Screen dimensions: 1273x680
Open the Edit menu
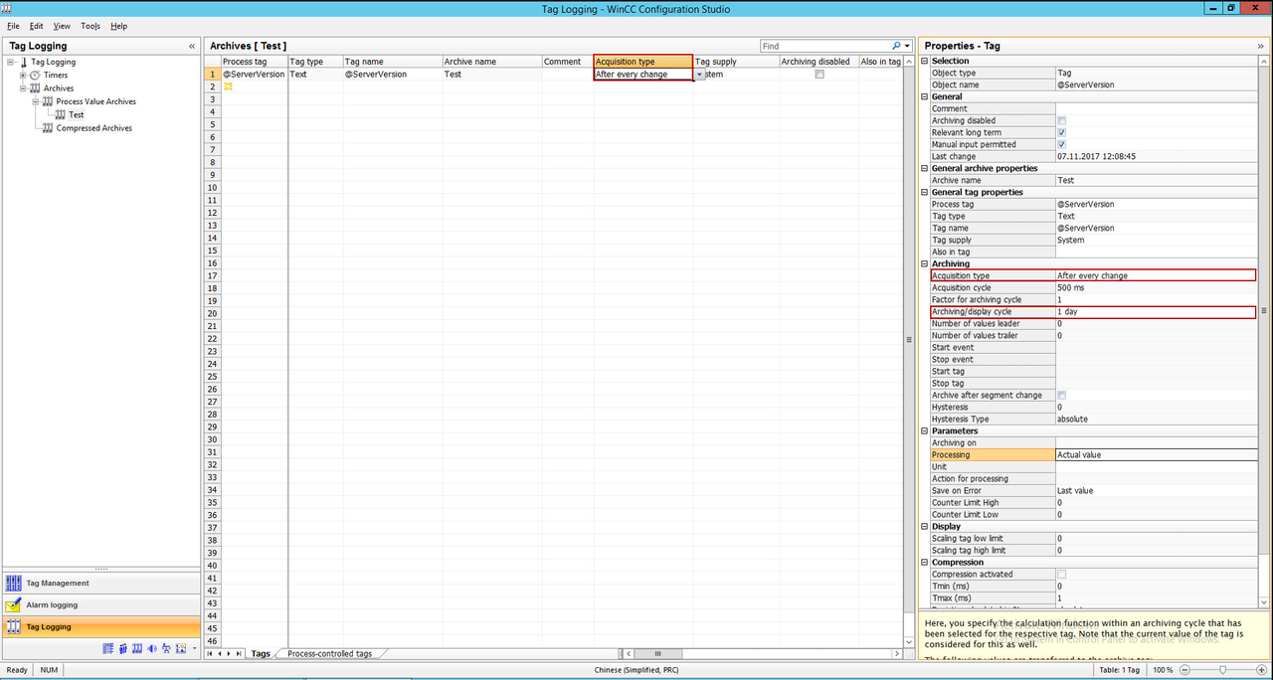click(x=37, y=26)
